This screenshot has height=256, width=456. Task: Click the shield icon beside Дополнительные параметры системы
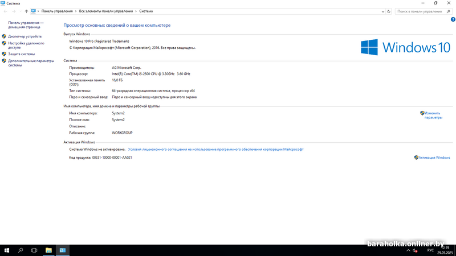pos(4,61)
